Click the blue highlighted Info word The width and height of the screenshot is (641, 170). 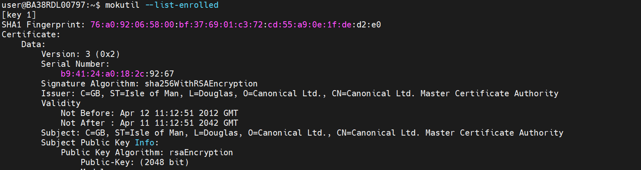pos(145,143)
